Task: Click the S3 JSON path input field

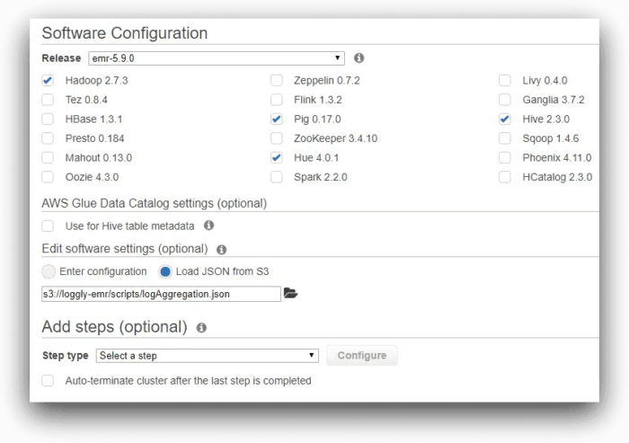Action: pos(161,293)
